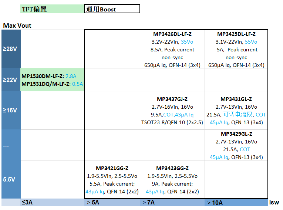
Task: Select the ≥28V row header
Action: point(10,49)
